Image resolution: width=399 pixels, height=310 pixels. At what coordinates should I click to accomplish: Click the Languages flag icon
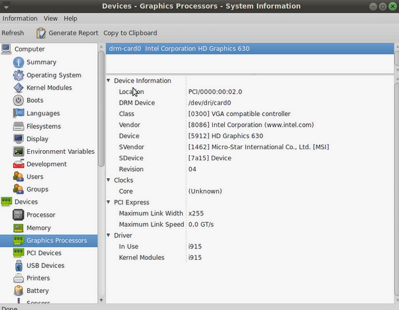pyautogui.click(x=19, y=113)
